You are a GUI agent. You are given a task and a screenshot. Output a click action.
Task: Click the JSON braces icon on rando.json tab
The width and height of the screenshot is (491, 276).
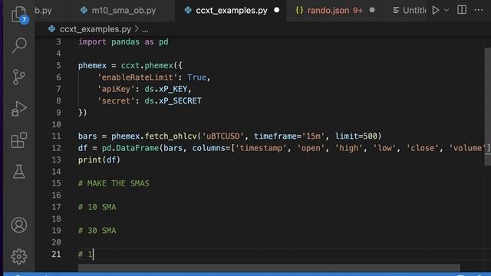click(299, 10)
